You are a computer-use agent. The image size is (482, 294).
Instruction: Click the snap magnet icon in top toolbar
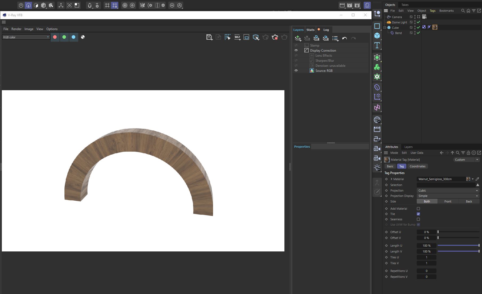(x=90, y=5)
